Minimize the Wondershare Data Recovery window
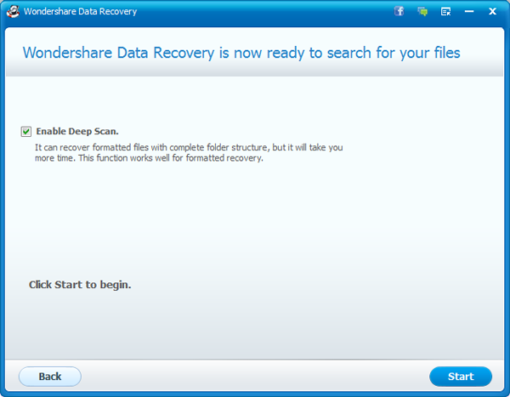510x397 pixels. pos(469,11)
